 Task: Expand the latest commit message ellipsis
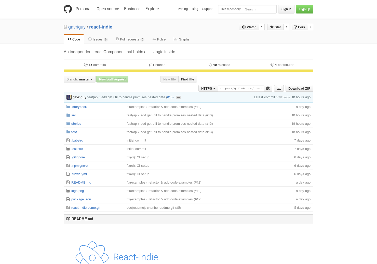click(178, 97)
